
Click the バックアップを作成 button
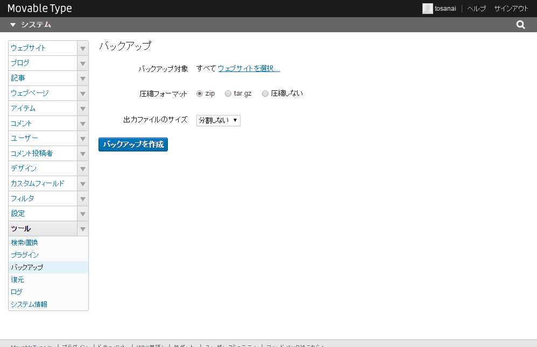pyautogui.click(x=133, y=144)
